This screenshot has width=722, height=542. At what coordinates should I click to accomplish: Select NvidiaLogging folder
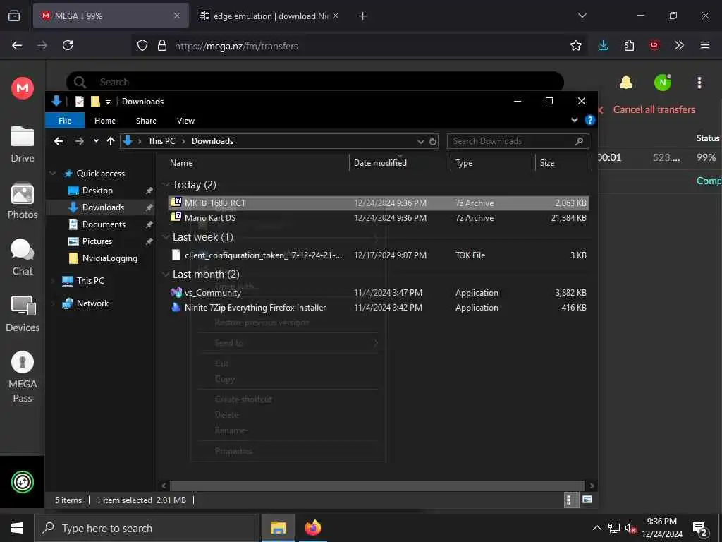109,258
